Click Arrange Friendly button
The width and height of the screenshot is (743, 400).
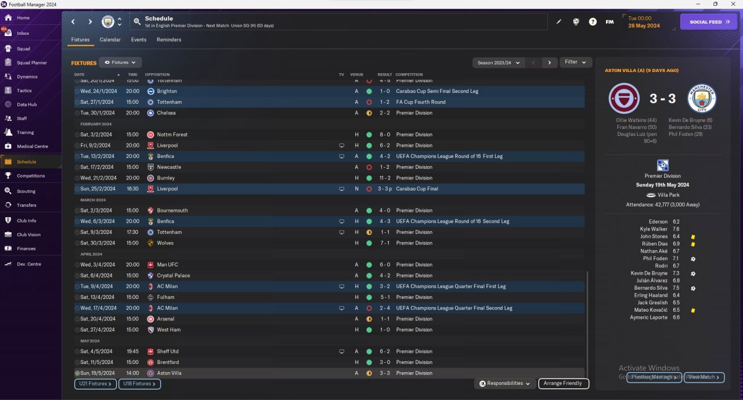[564, 384]
